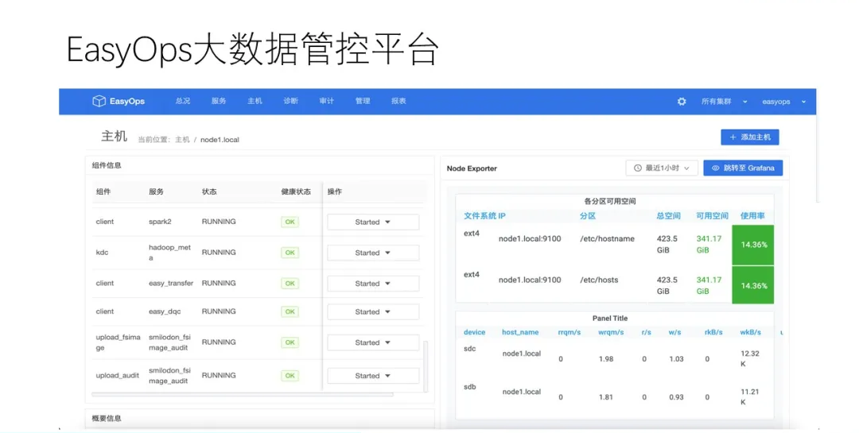Click OK health badge for spark2
Image resolution: width=859 pixels, height=433 pixels.
[290, 222]
